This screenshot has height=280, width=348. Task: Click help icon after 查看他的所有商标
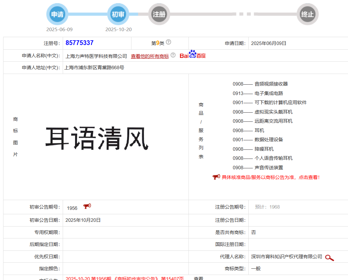[x=173, y=55]
